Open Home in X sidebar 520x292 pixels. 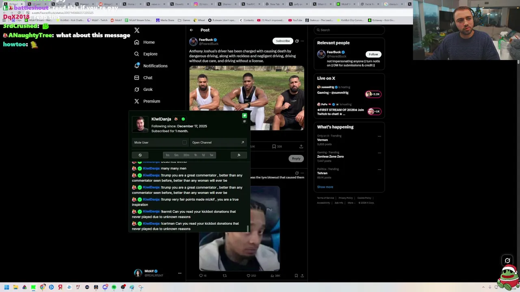tap(145, 42)
